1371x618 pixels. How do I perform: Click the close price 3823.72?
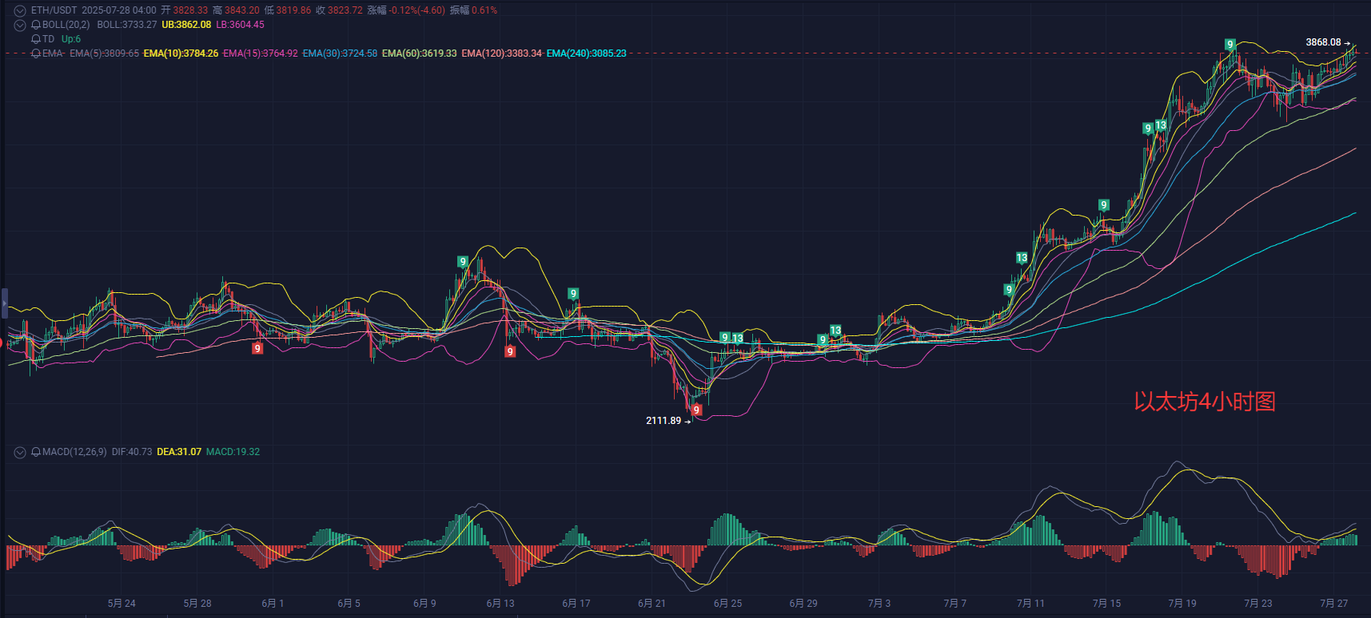point(345,10)
